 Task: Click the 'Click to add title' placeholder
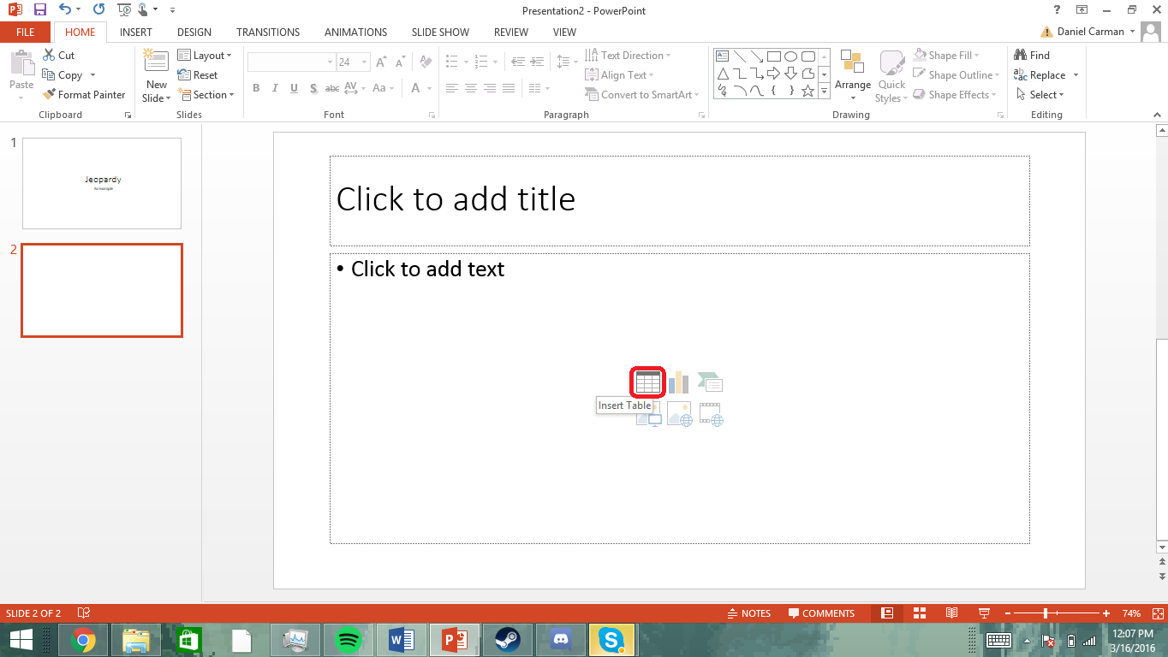(x=679, y=200)
